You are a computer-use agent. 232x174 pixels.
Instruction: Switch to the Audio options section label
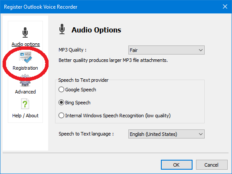(26, 44)
